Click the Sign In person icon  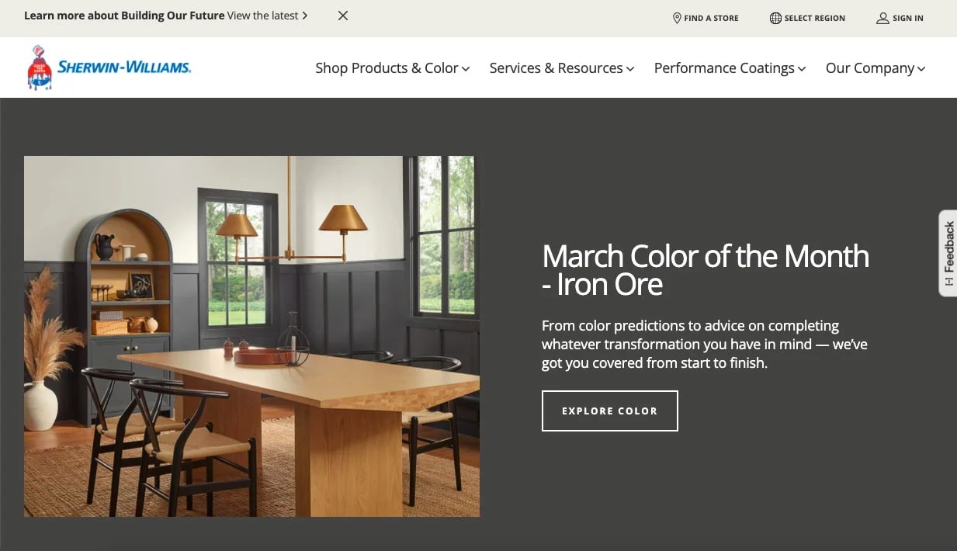(x=882, y=18)
